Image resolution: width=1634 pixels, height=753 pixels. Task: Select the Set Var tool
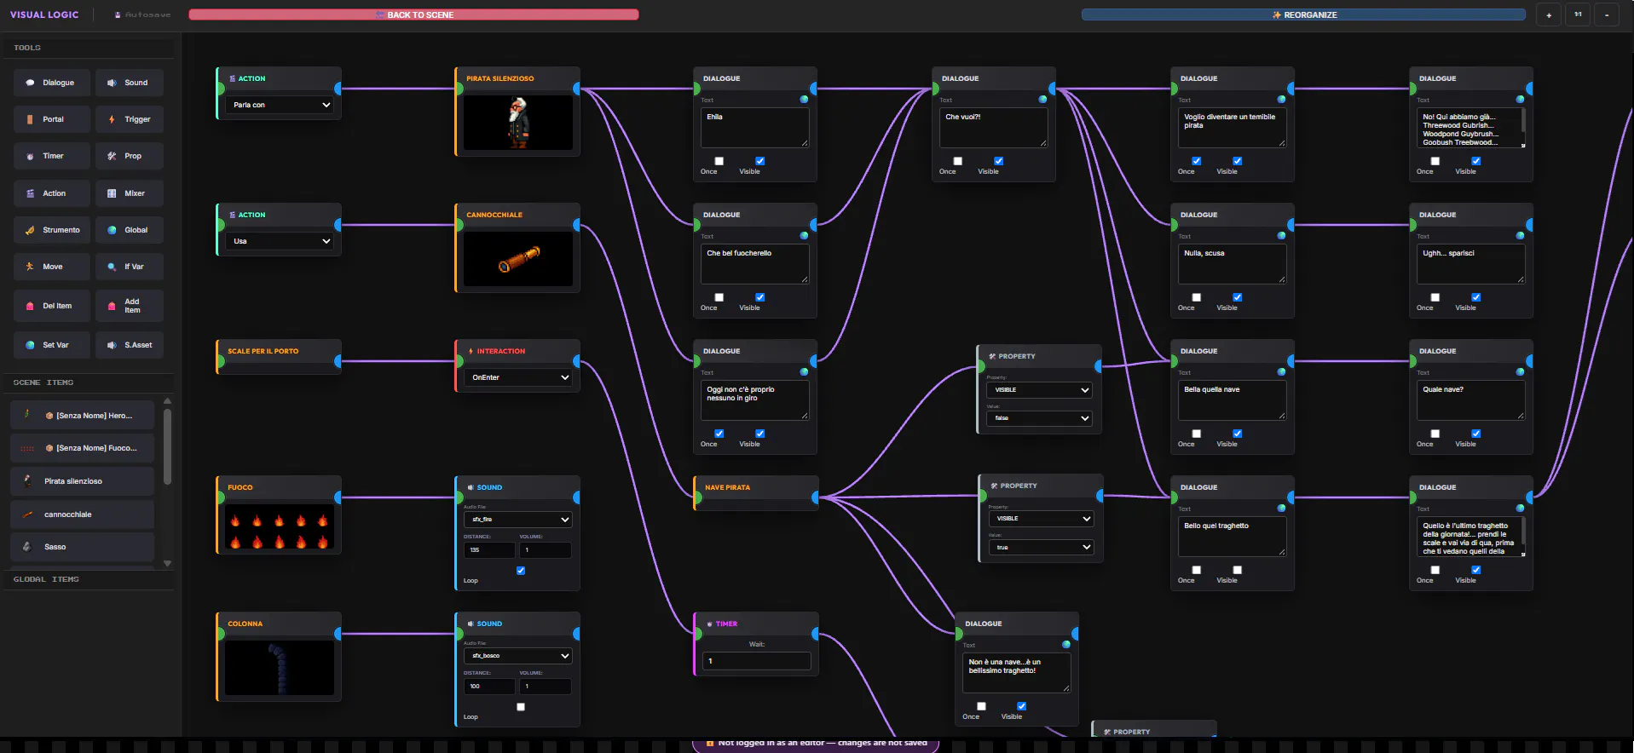point(52,345)
